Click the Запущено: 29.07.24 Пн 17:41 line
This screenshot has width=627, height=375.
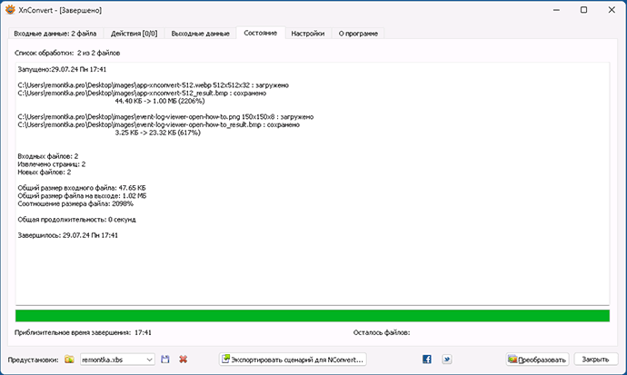pos(62,70)
